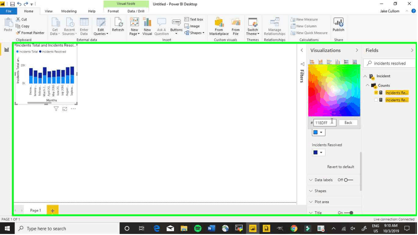Click the Back button in color picker
Viewport: 418px width, 235px height.
[348, 123]
